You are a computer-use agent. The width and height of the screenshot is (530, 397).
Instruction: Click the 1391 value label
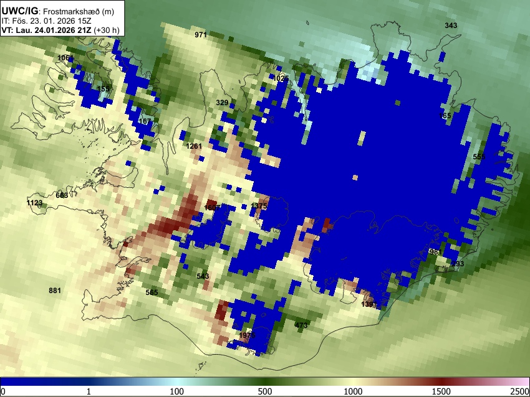point(369,304)
